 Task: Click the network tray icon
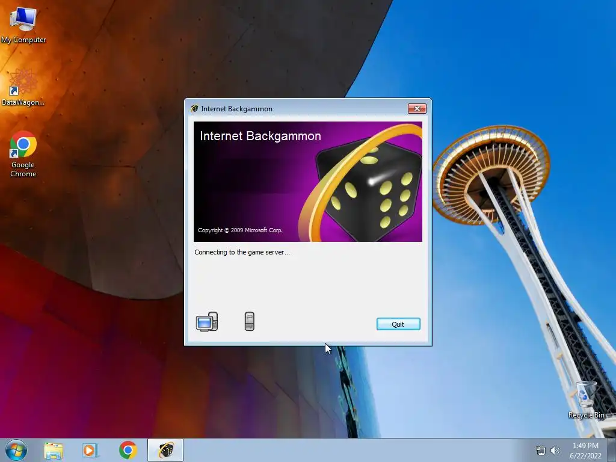point(541,451)
